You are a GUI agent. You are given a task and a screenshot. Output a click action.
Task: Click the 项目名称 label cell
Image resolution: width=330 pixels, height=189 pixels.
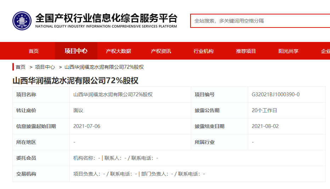pos(41,94)
